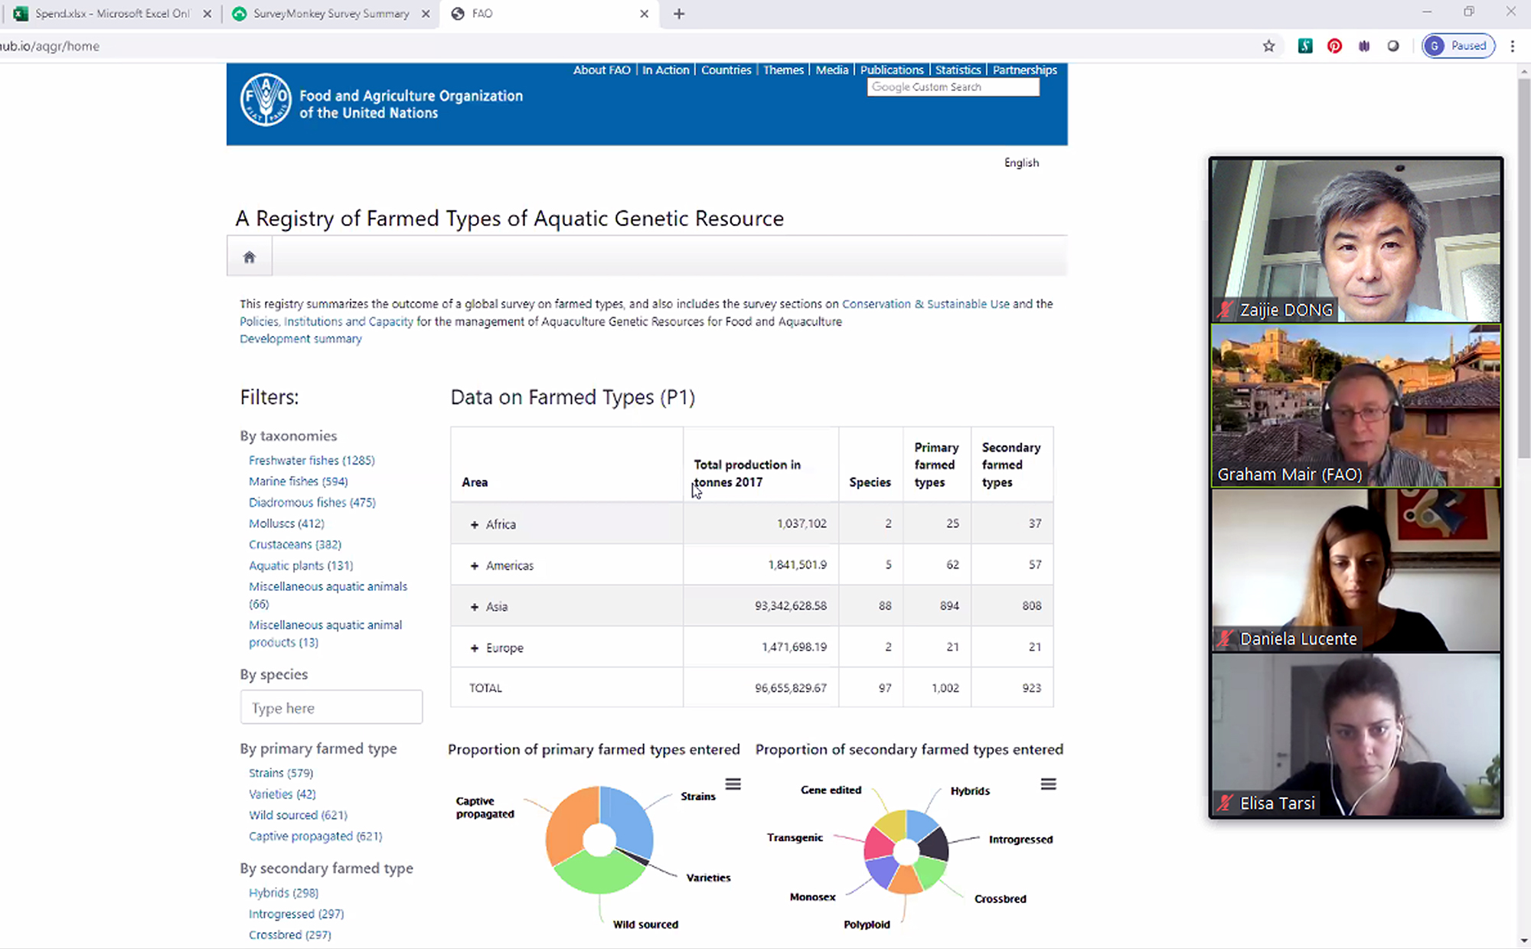Filter by Hybrids (298)

coord(283,893)
